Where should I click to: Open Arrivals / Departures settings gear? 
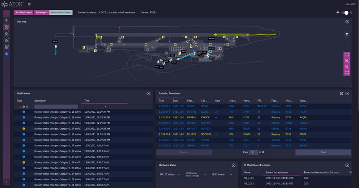click(x=341, y=94)
